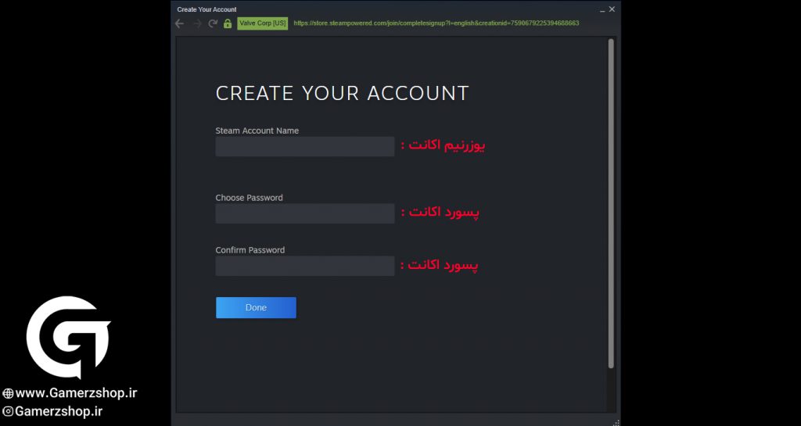Go back using the left arrow
The height and width of the screenshot is (426, 801).
click(x=179, y=23)
